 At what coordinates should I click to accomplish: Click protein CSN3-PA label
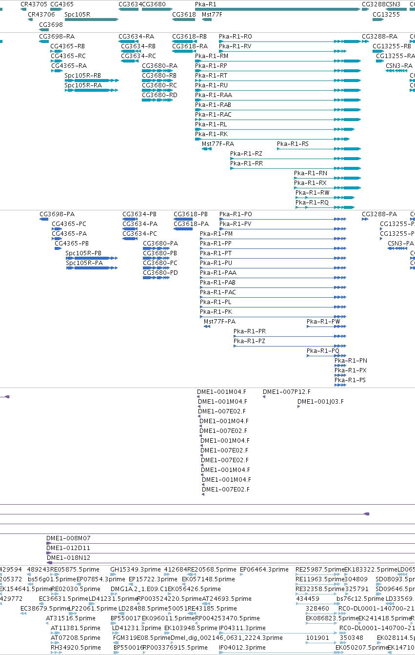pos(400,244)
